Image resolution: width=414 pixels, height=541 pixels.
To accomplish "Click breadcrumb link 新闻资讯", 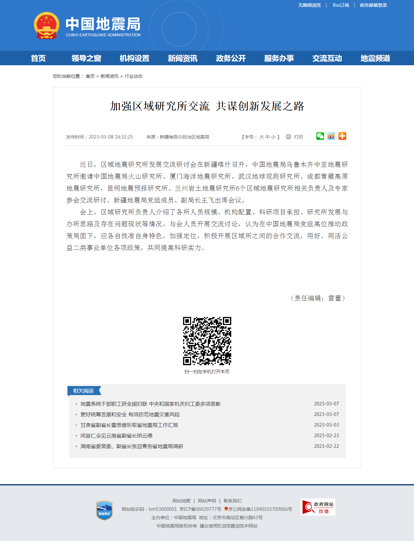I will pos(110,76).
